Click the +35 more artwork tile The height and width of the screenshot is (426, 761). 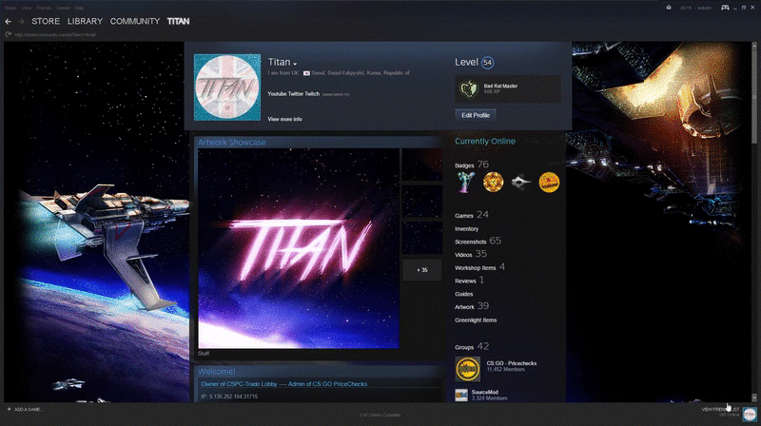(x=421, y=270)
